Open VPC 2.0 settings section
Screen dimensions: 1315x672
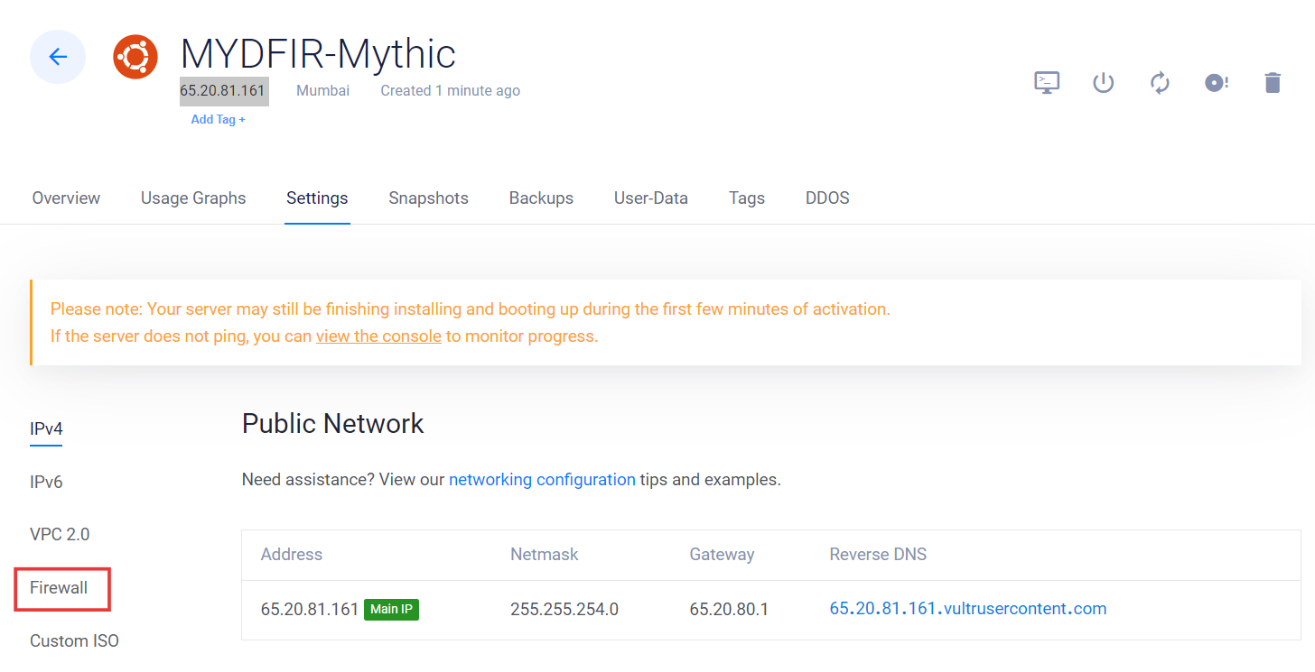[x=60, y=534]
